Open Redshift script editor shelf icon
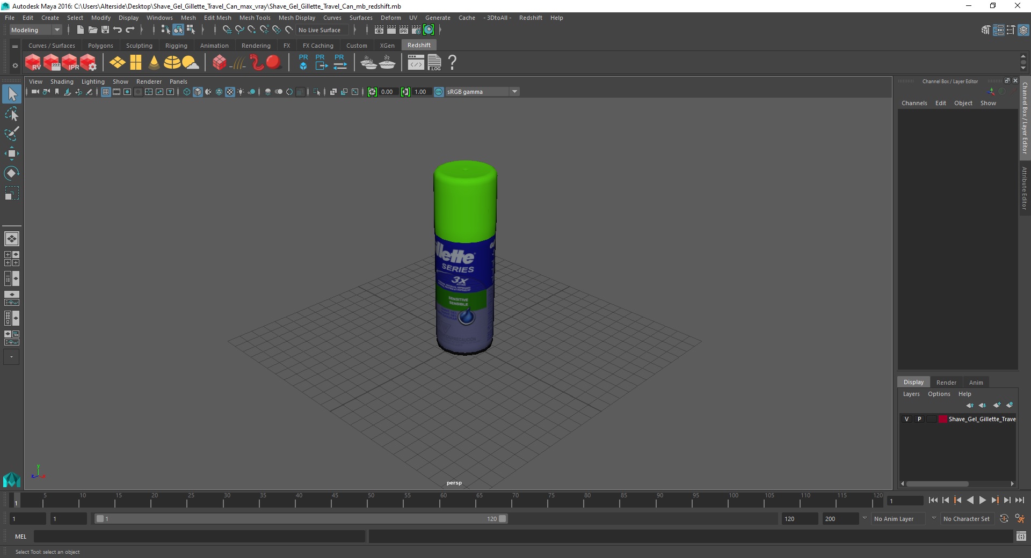The width and height of the screenshot is (1031, 558). (x=416, y=63)
